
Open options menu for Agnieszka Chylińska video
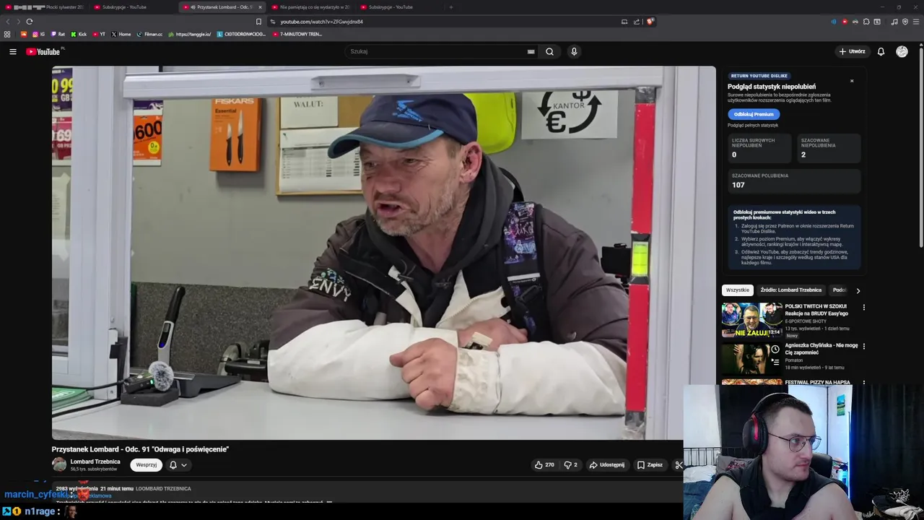(863, 347)
